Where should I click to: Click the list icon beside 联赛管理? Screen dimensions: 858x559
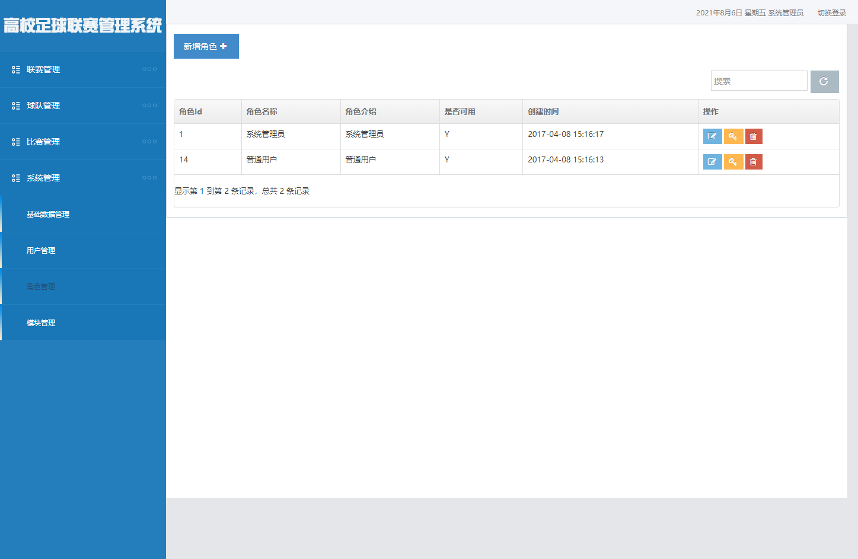point(16,69)
